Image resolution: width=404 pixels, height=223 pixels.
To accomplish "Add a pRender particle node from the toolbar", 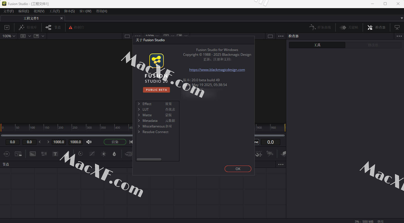I will tap(270, 154).
